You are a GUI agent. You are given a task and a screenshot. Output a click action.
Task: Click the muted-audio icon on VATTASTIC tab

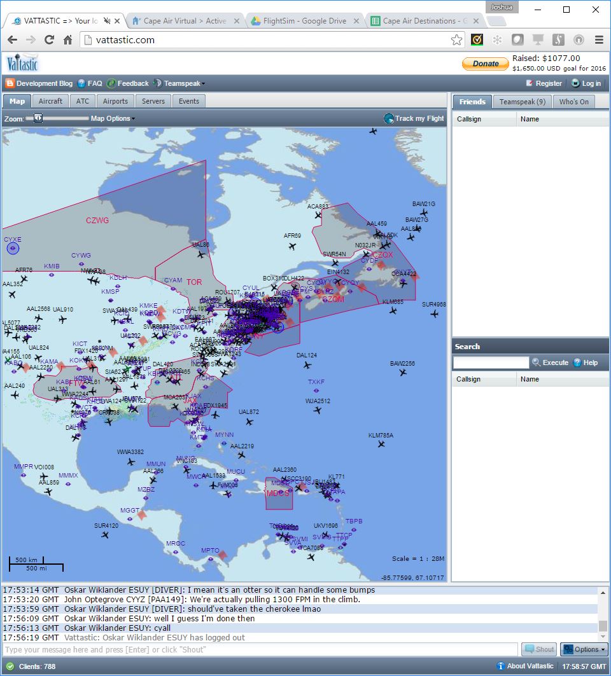(x=106, y=21)
